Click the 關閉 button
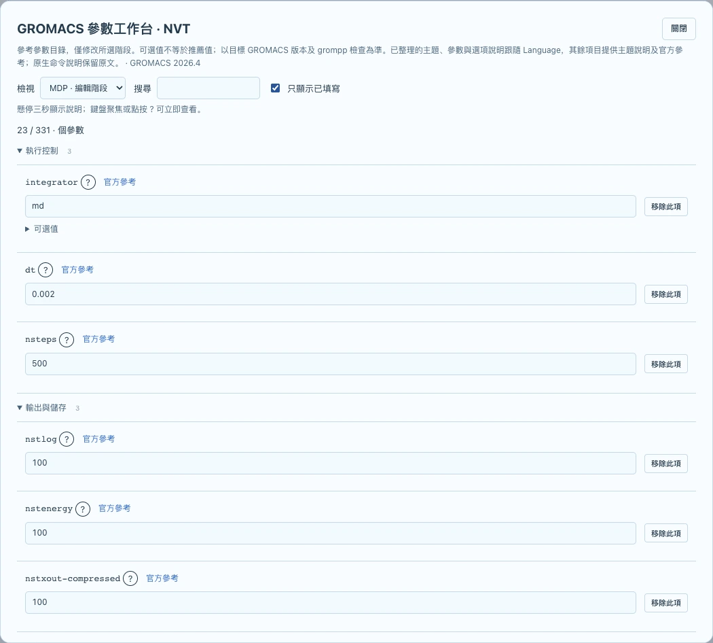This screenshot has height=643, width=713. click(679, 29)
